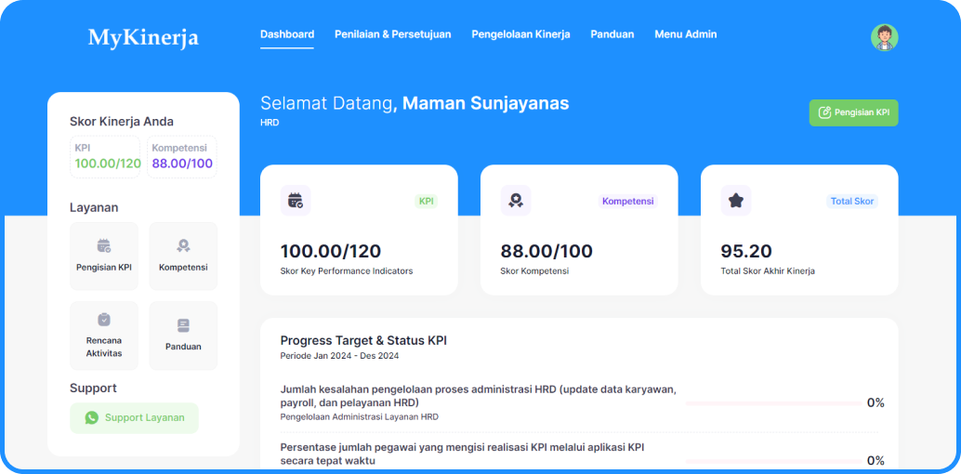Image resolution: width=961 pixels, height=474 pixels.
Task: Click the MyKinerja logo
Action: [x=143, y=38]
